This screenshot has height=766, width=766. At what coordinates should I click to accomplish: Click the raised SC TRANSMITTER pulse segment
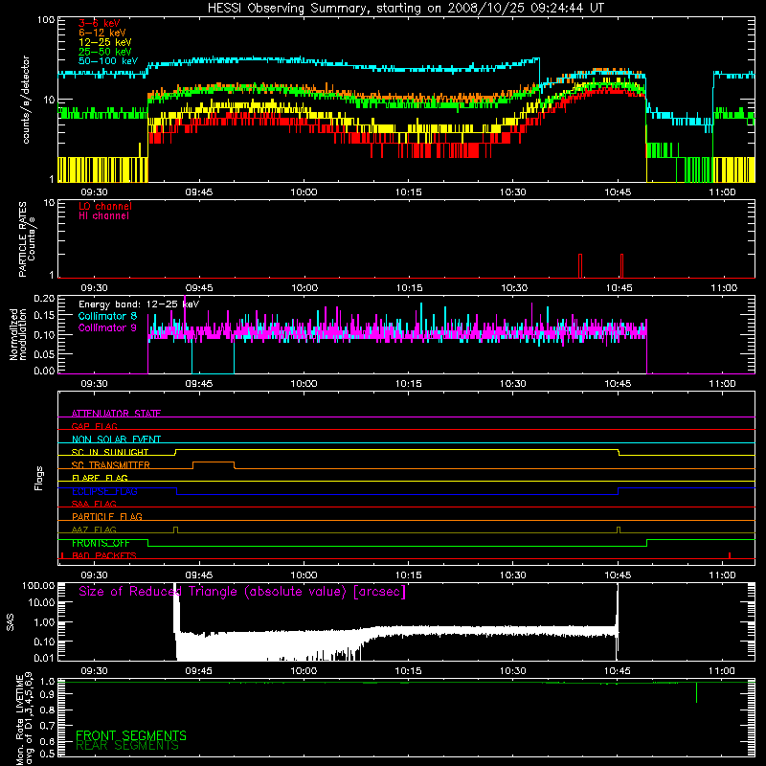pyautogui.click(x=214, y=462)
